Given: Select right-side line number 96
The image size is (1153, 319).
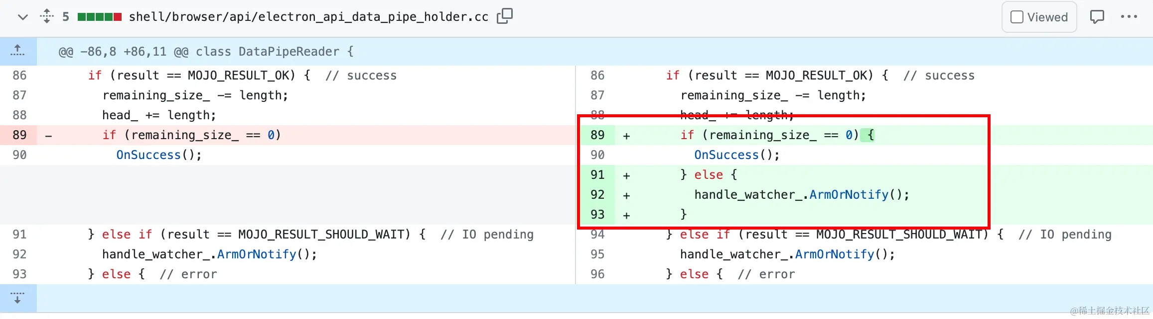Looking at the screenshot, I should click(597, 274).
